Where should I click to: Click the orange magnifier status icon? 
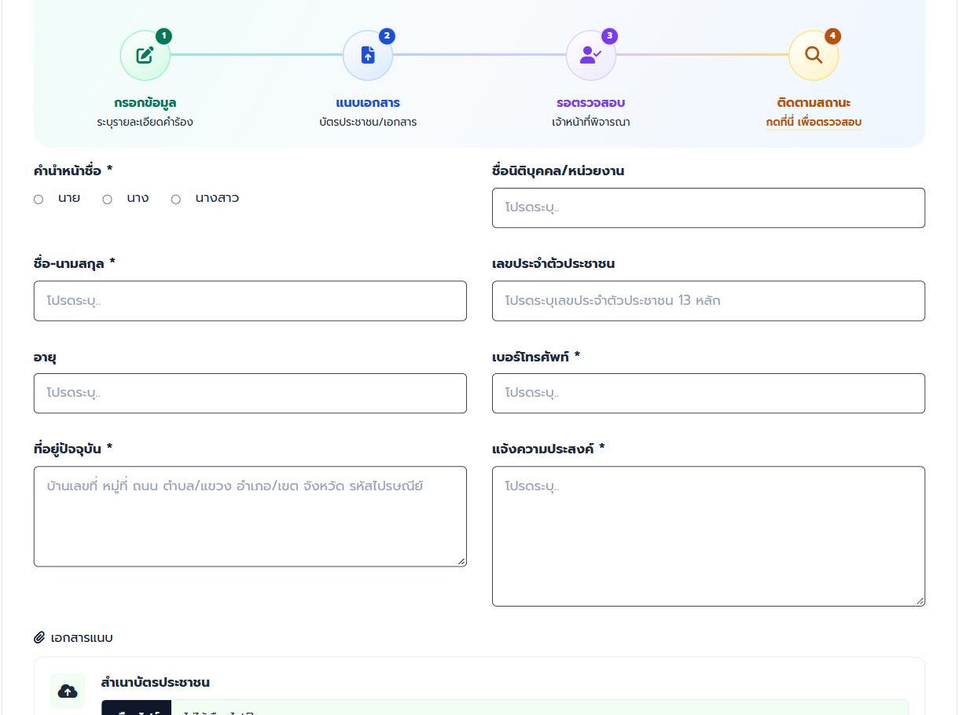(814, 55)
